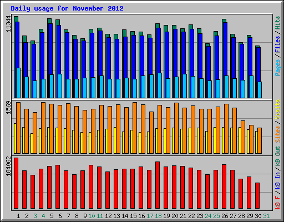Click the top chart axis value 11344

(8, 24)
